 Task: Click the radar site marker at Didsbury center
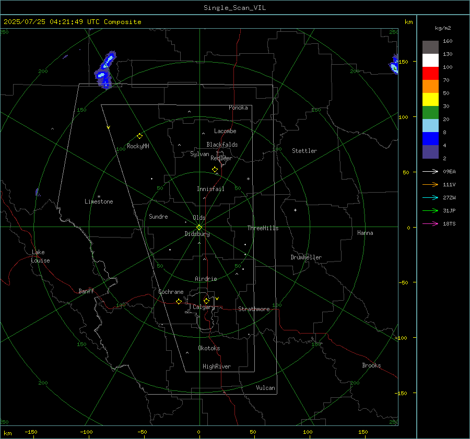[199, 228]
